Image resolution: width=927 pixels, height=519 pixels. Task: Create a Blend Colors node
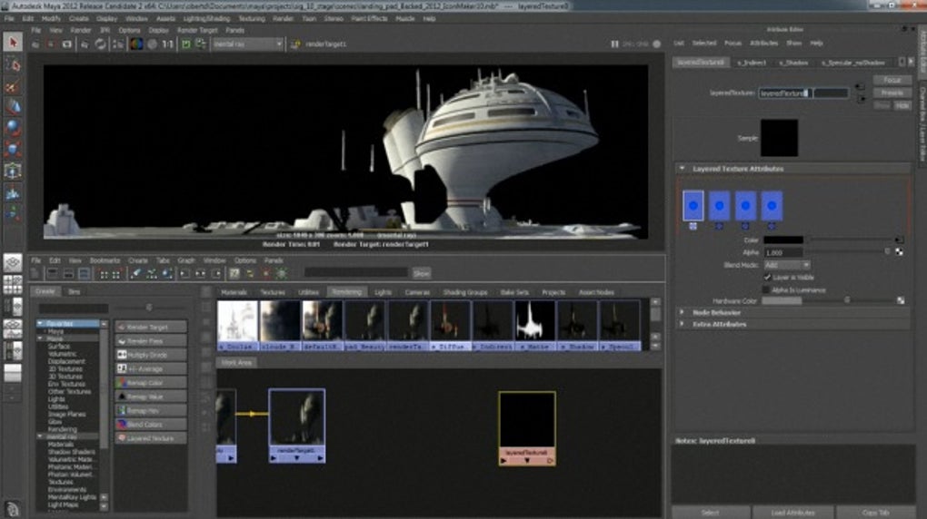[151, 425]
